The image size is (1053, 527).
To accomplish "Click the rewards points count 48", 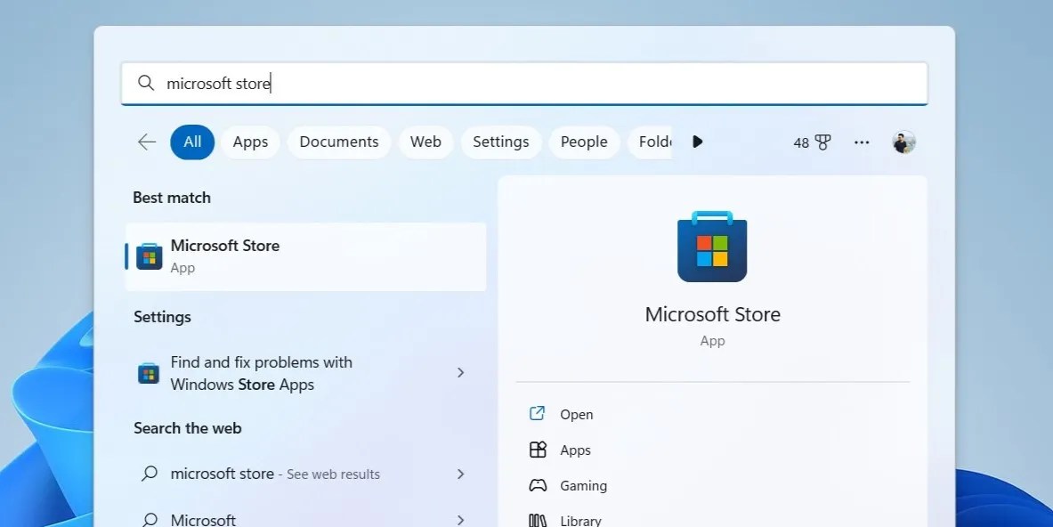I will pyautogui.click(x=801, y=142).
